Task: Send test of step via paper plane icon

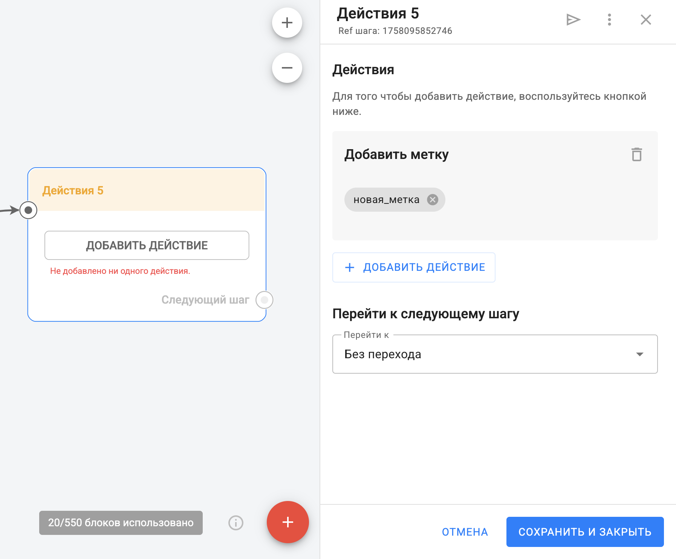Action: [573, 20]
